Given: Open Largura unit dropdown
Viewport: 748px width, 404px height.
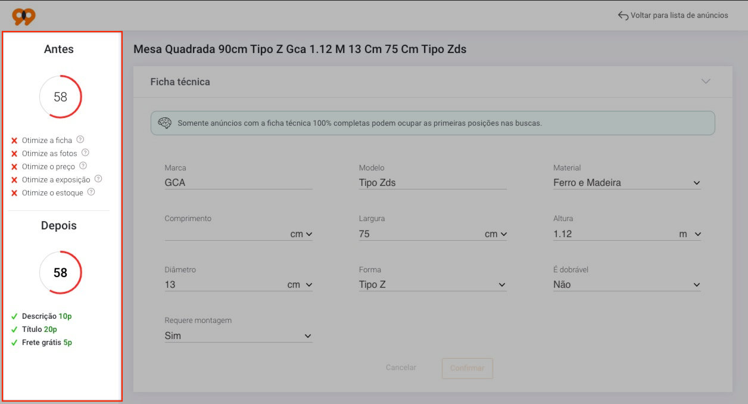Looking at the screenshot, I should pyautogui.click(x=495, y=234).
